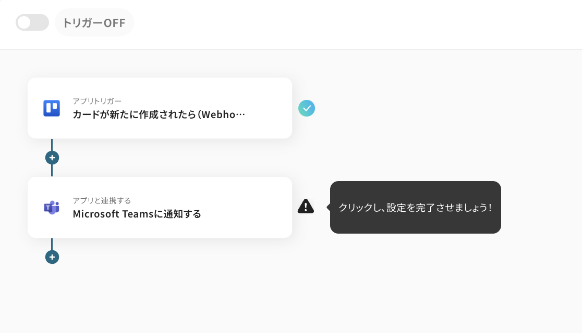
Task: Select the アプリと連携する label
Action: [102, 200]
